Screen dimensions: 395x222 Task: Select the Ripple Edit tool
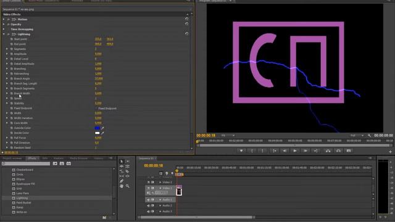122,166
